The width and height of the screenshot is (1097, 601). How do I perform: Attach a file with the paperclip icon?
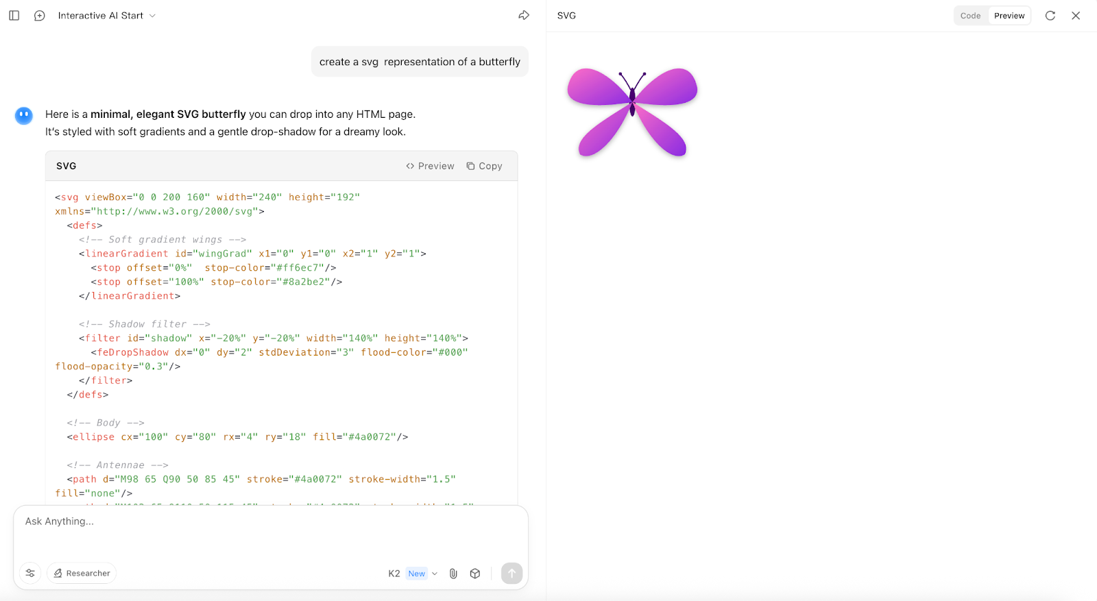pos(453,574)
